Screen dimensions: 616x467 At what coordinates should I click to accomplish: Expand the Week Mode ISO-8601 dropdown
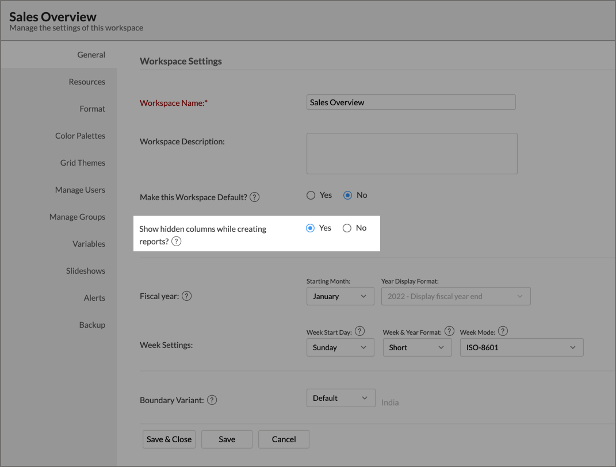[x=521, y=347]
